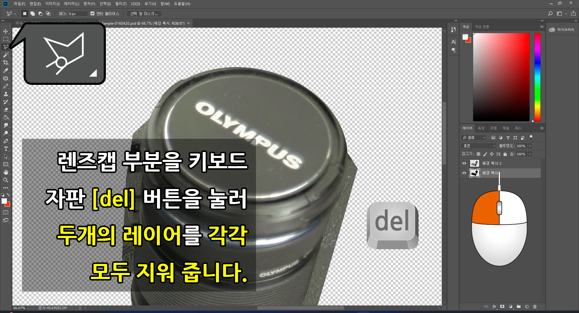This screenshot has width=579, height=313.
Task: Select the Smudge tool
Action: 6,125
